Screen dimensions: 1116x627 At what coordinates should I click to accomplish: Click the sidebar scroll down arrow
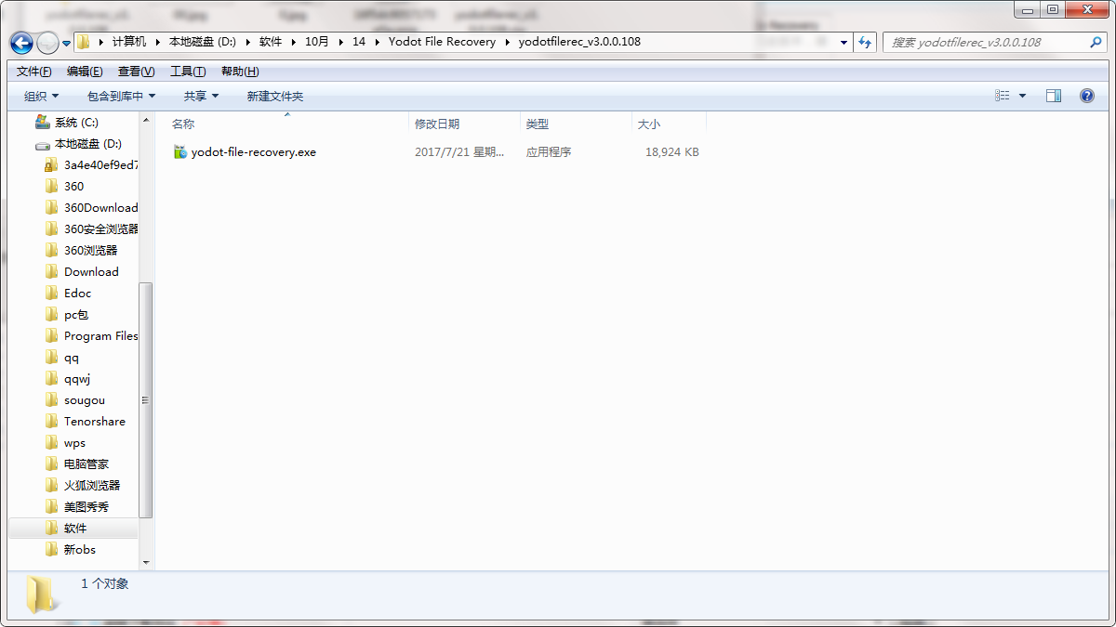(145, 562)
